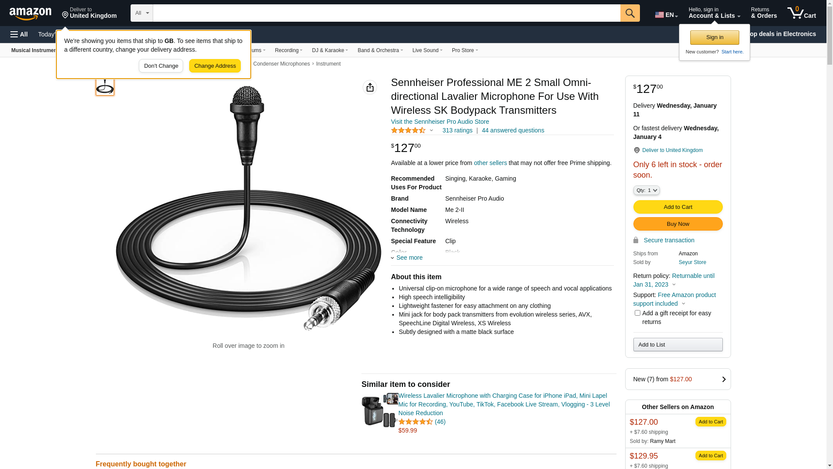This screenshot has height=469, width=833.
Task: Click the yellow Add to Cart button
Action: point(678,207)
